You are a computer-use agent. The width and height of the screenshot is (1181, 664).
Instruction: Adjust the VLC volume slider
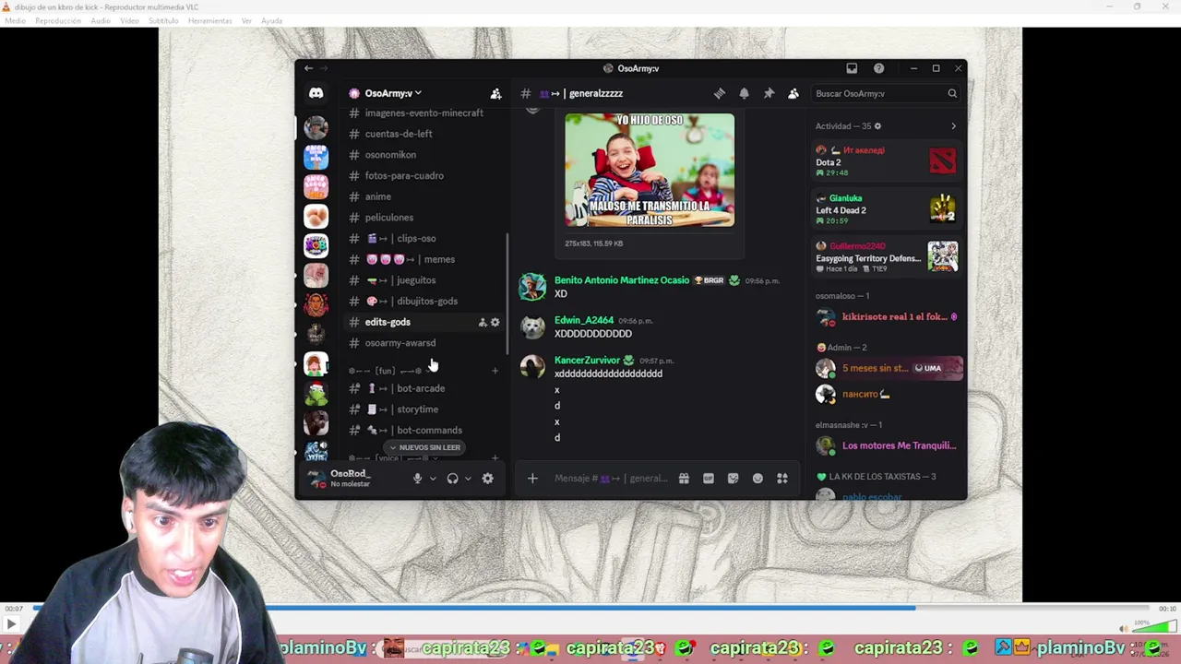tap(1153, 627)
